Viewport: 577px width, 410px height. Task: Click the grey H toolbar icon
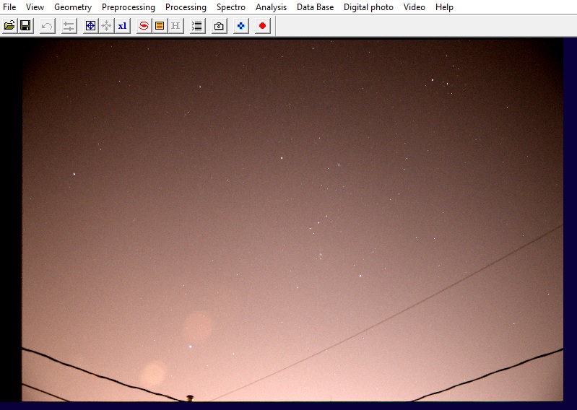point(175,26)
